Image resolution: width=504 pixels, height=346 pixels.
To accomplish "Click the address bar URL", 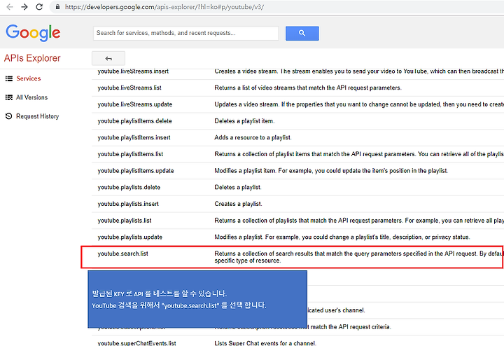I will tap(164, 7).
